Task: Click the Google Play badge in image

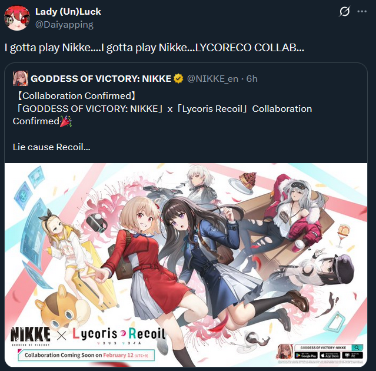Action: pyautogui.click(x=306, y=356)
